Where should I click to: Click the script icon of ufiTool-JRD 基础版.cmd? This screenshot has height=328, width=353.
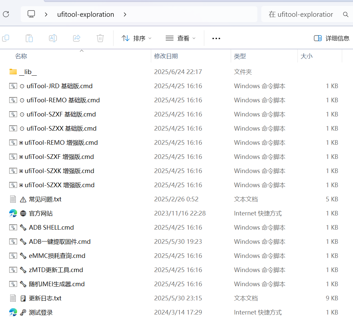pyautogui.click(x=13, y=86)
